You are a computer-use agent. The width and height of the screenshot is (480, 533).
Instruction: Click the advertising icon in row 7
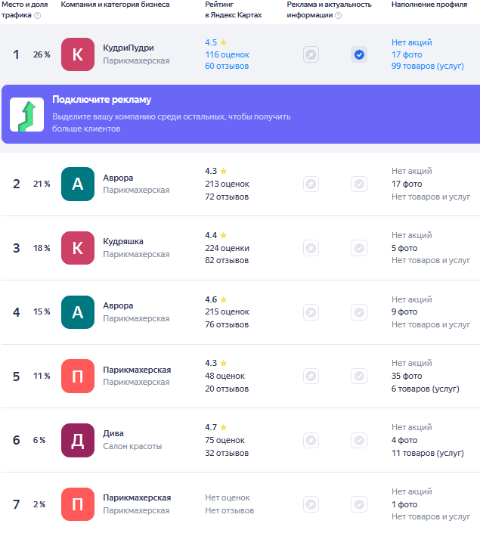pyautogui.click(x=311, y=504)
